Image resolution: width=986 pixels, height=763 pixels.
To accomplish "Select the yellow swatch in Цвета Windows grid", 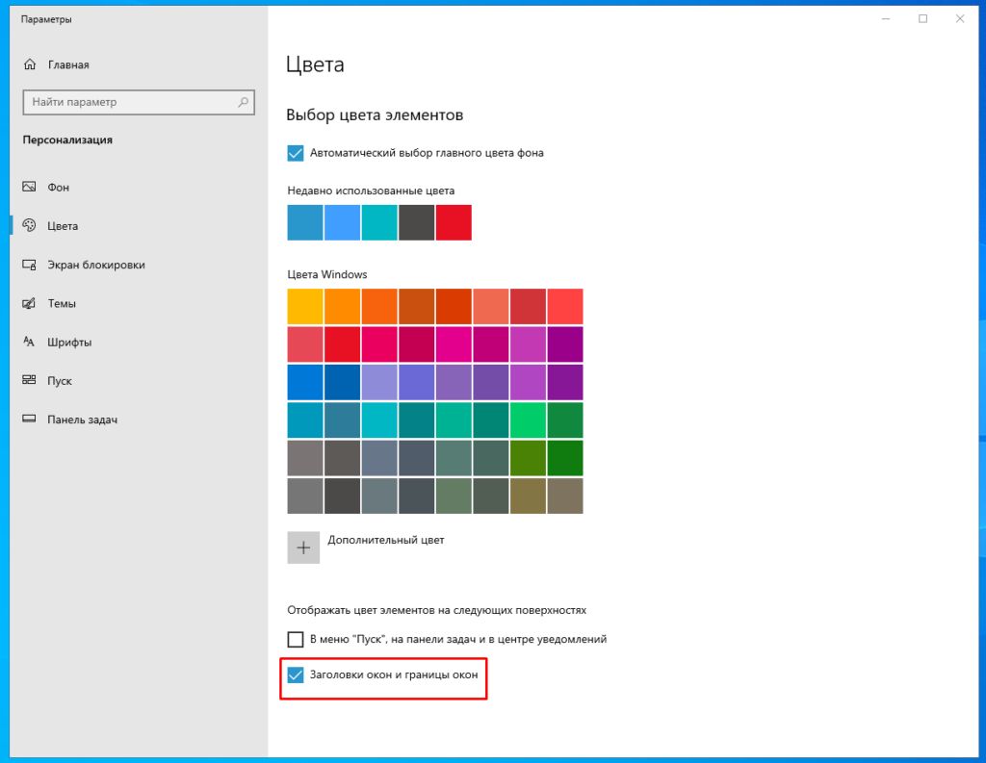I will point(305,306).
